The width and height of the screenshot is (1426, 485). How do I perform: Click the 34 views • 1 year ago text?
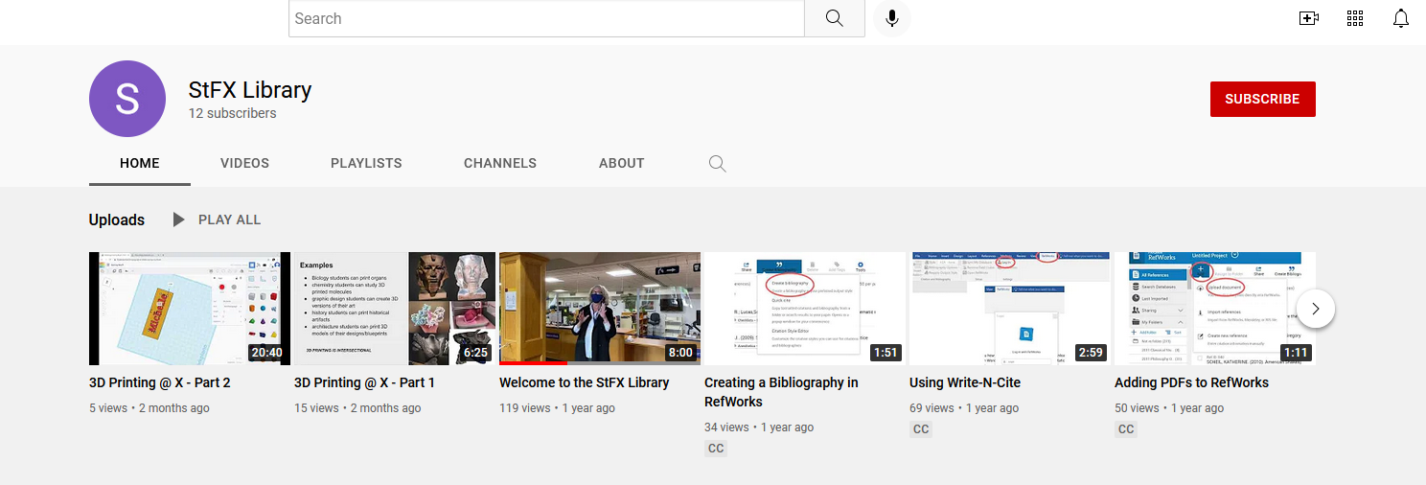[759, 427]
